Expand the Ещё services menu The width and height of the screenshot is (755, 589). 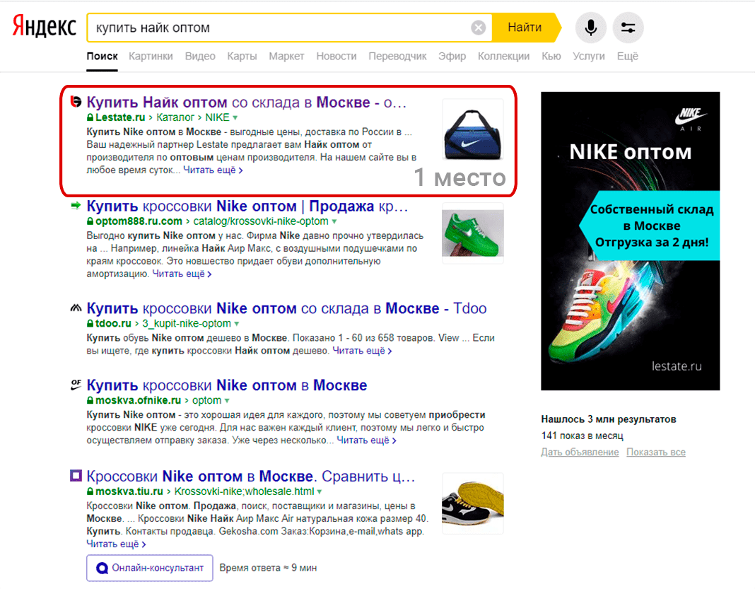coord(628,57)
